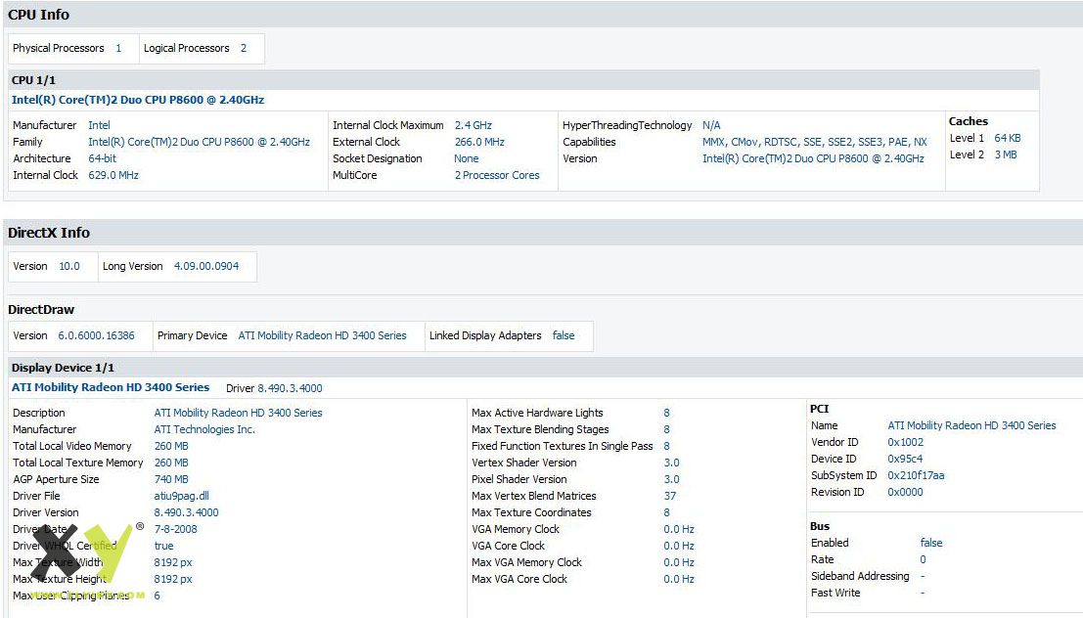Select the Logical Processors value 2

tap(244, 48)
